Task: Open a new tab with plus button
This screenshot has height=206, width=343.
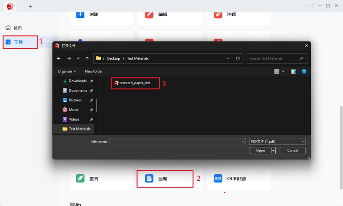Action: (30, 6)
